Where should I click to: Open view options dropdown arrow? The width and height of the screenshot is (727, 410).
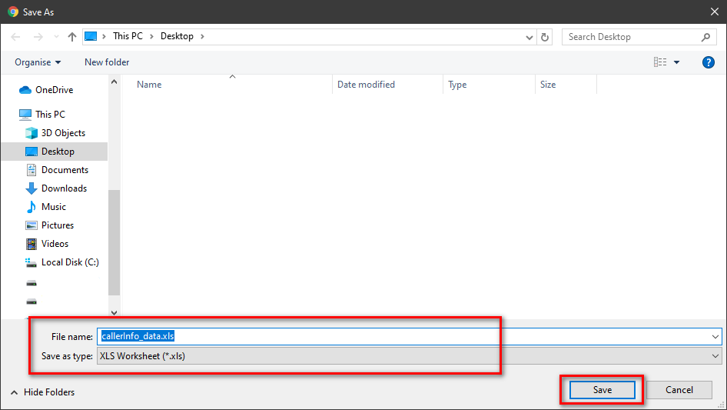coord(677,62)
